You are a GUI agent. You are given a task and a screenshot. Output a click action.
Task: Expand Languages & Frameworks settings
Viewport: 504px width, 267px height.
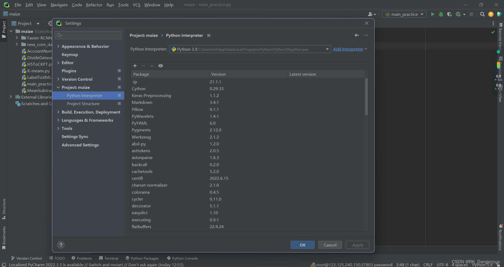(x=58, y=120)
